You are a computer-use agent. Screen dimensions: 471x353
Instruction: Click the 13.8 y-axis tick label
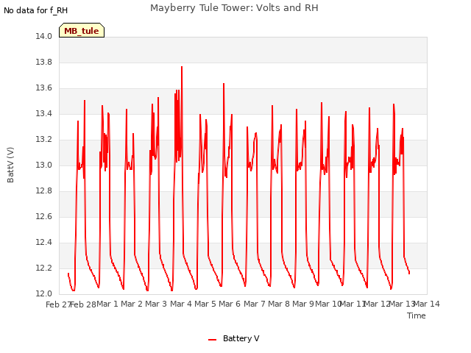(x=44, y=62)
